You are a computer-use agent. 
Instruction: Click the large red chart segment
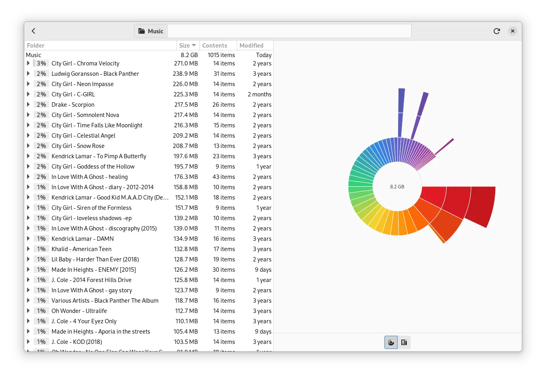(481, 204)
